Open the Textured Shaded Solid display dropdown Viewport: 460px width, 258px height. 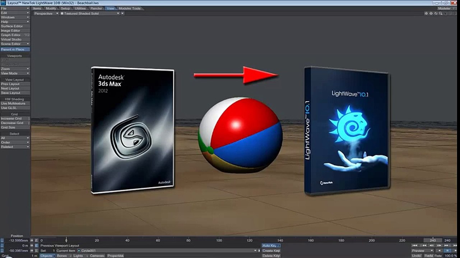90,14
